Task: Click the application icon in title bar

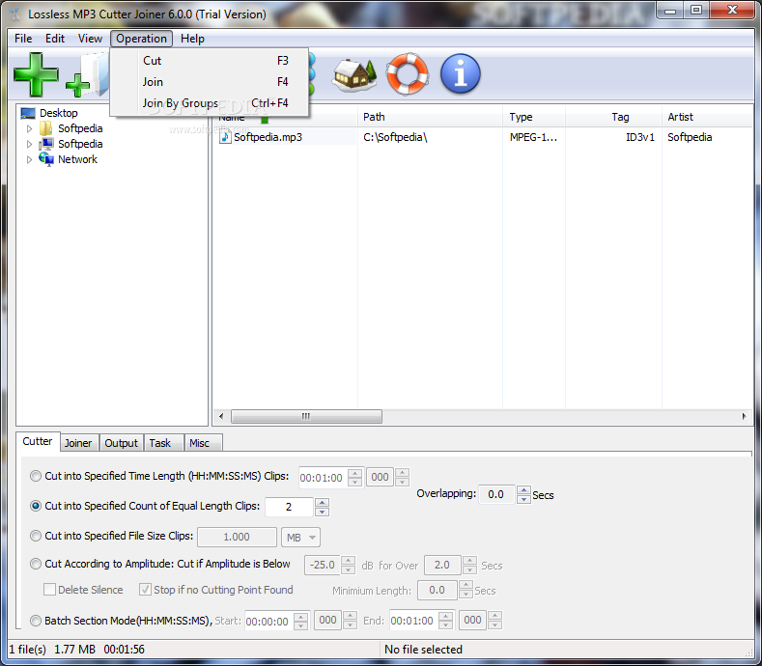Action: click(x=16, y=14)
